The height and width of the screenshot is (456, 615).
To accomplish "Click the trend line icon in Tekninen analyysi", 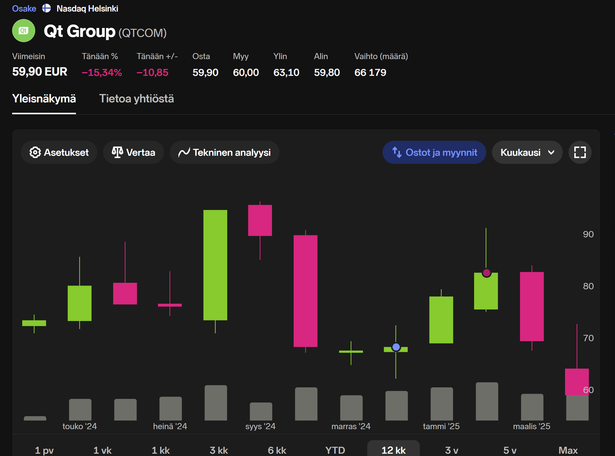I will point(184,152).
